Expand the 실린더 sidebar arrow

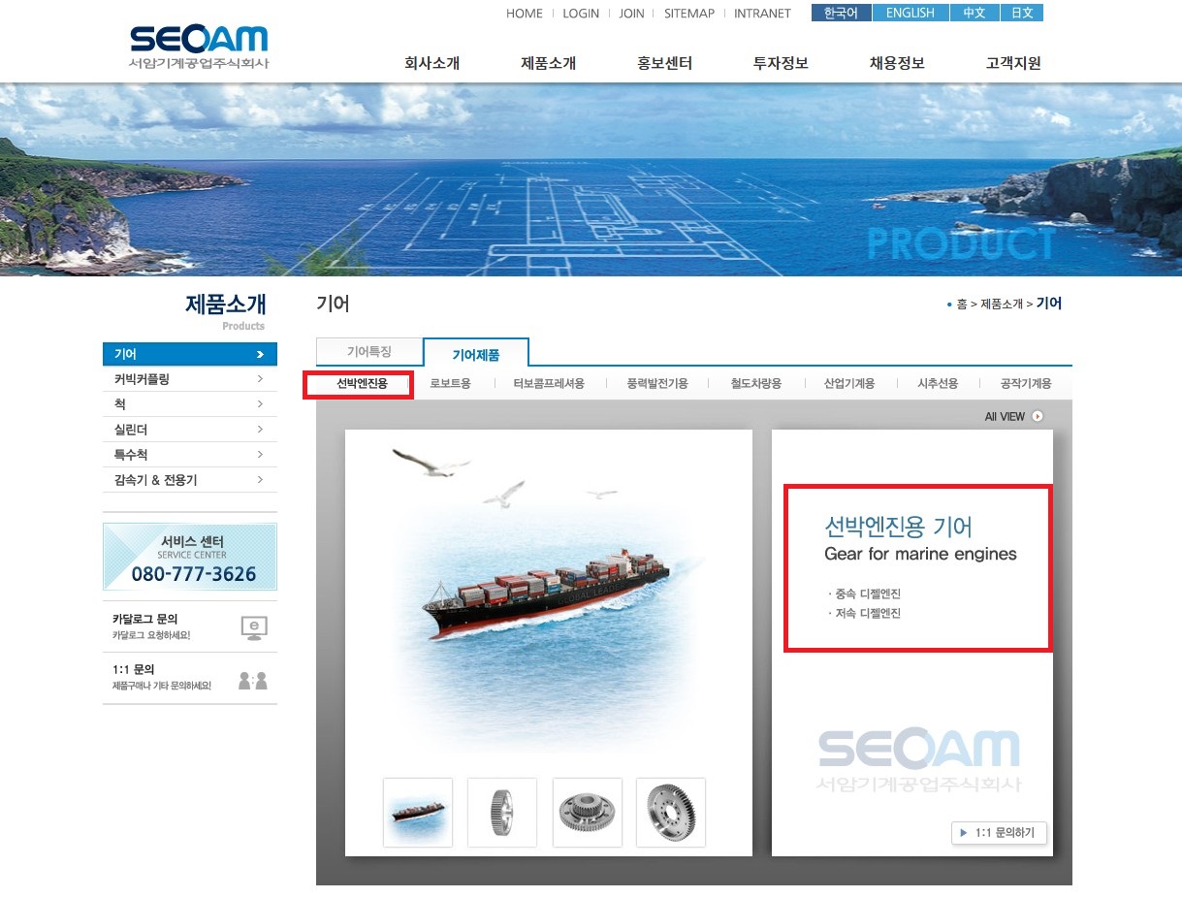point(260,430)
